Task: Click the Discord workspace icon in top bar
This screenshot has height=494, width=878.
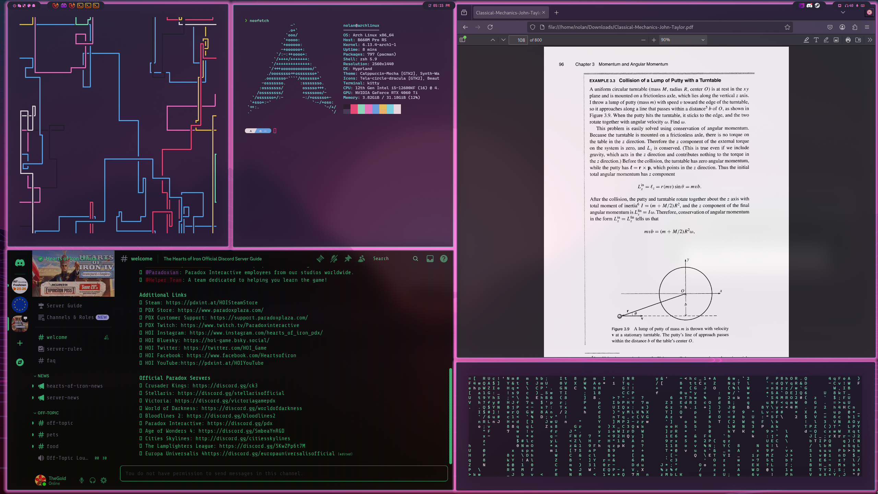Action: pyautogui.click(x=64, y=5)
